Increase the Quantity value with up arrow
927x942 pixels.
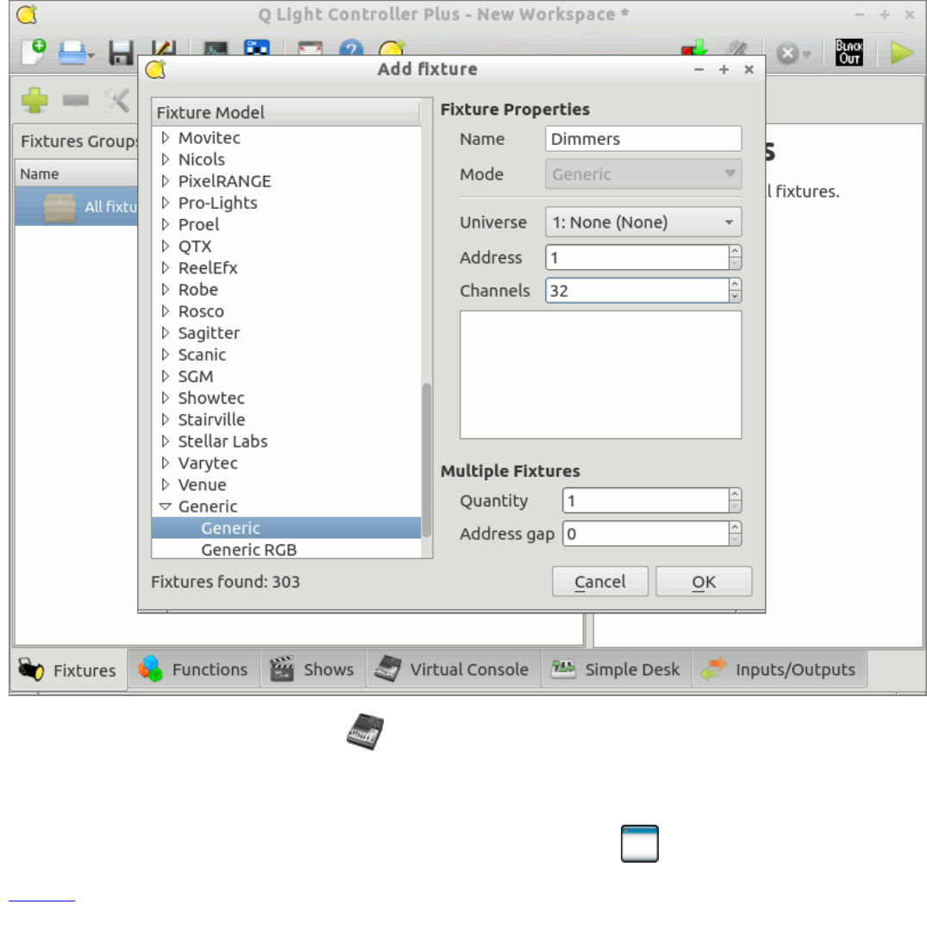[x=735, y=494]
